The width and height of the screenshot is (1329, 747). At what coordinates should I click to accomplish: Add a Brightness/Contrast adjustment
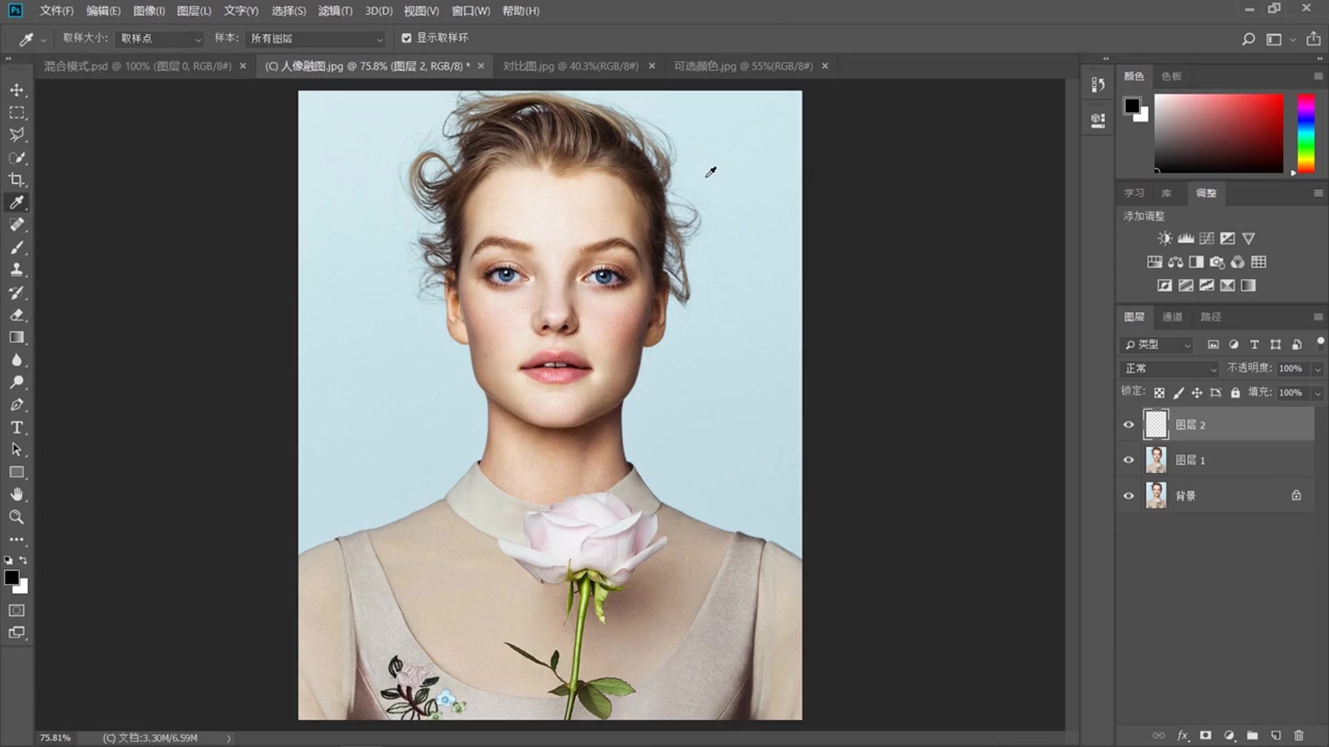click(1165, 239)
